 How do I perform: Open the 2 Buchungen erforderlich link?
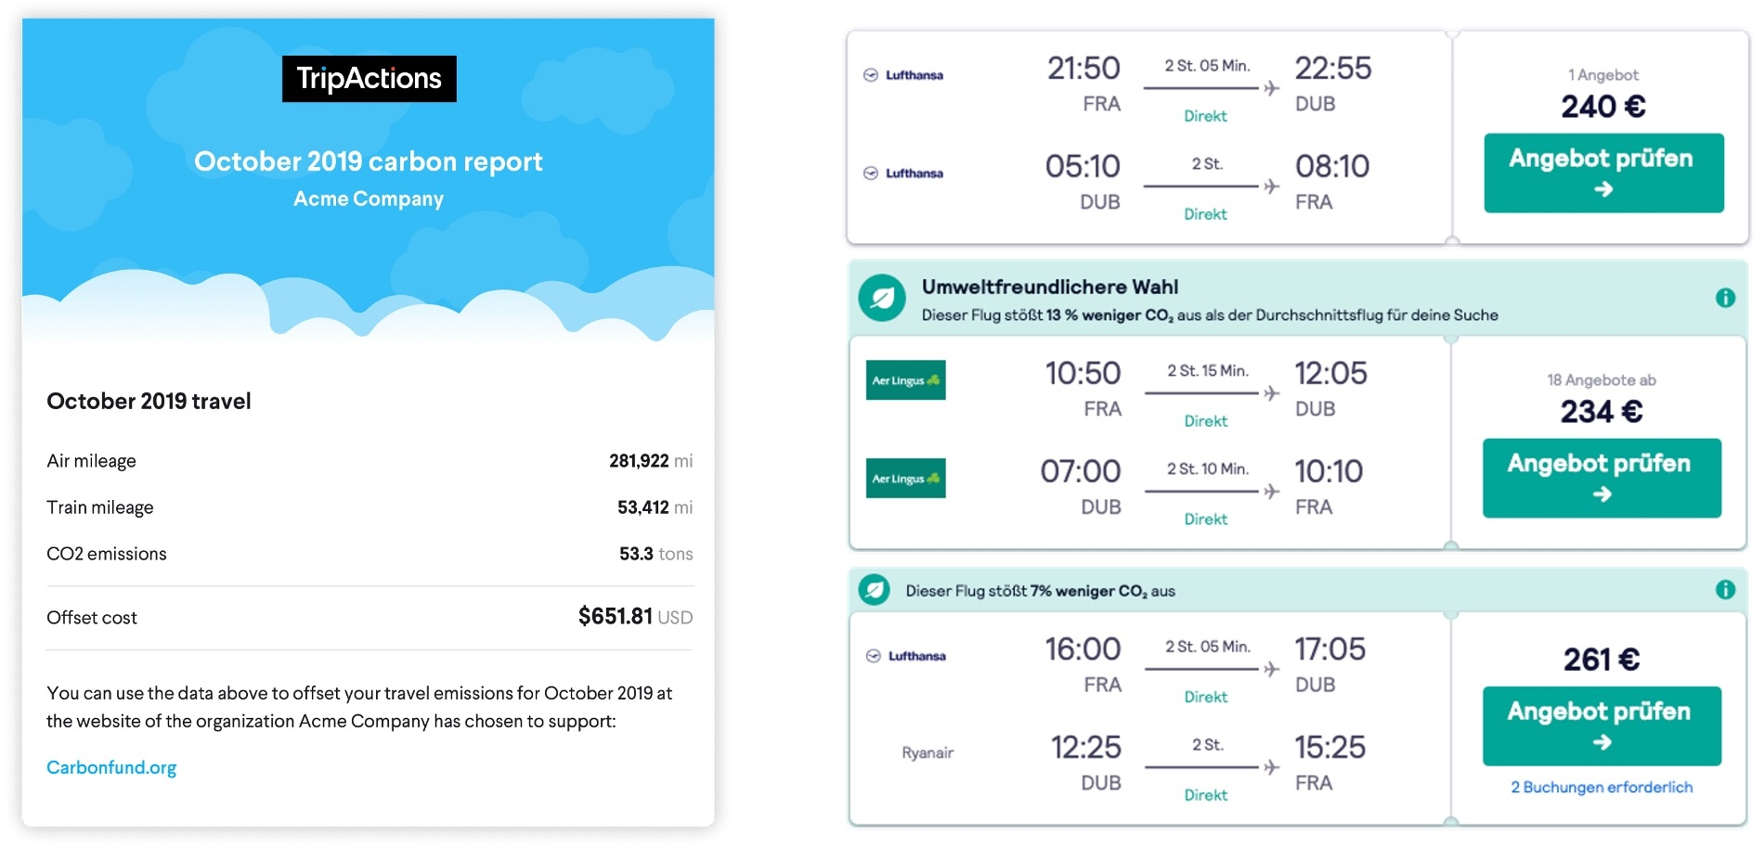[1602, 787]
